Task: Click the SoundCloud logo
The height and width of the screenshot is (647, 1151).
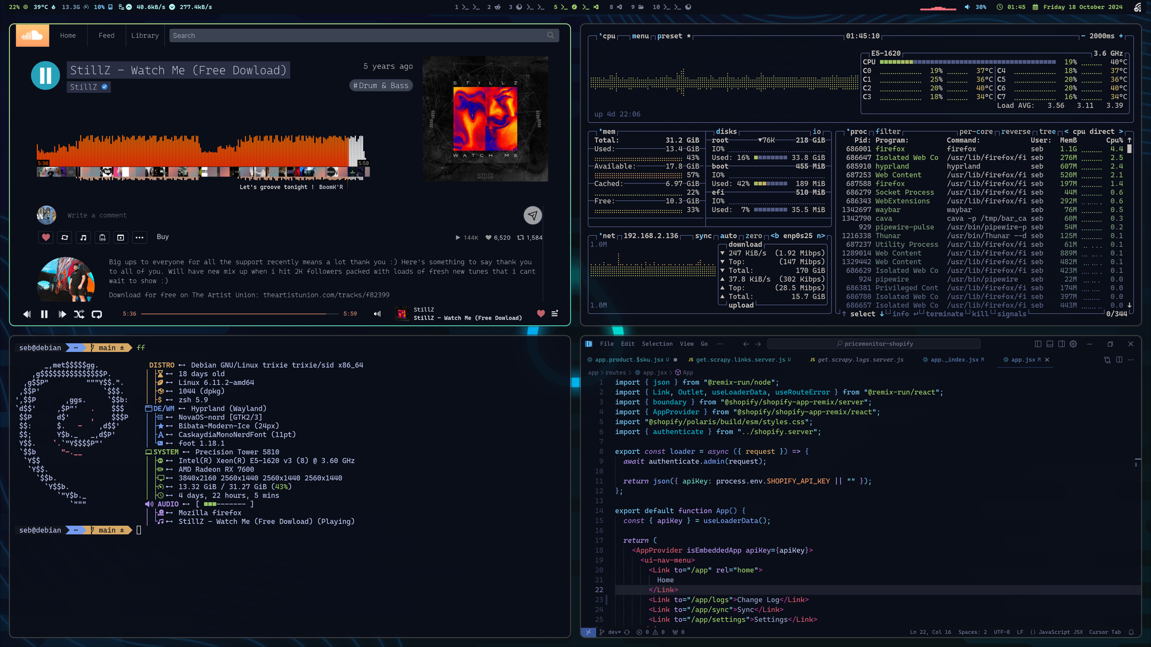Action: pyautogui.click(x=32, y=36)
